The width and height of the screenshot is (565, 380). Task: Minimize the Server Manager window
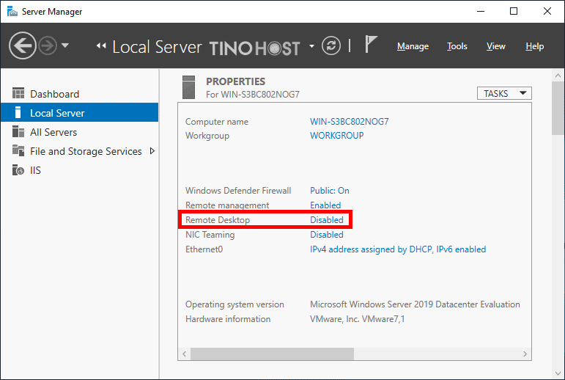coord(481,11)
